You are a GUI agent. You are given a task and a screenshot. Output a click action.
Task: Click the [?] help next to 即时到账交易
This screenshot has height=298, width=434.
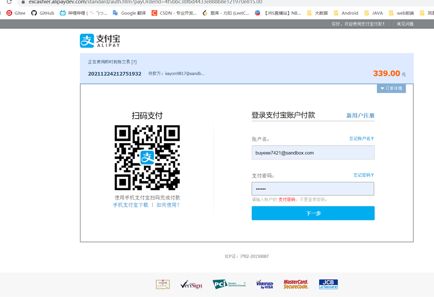(134, 62)
